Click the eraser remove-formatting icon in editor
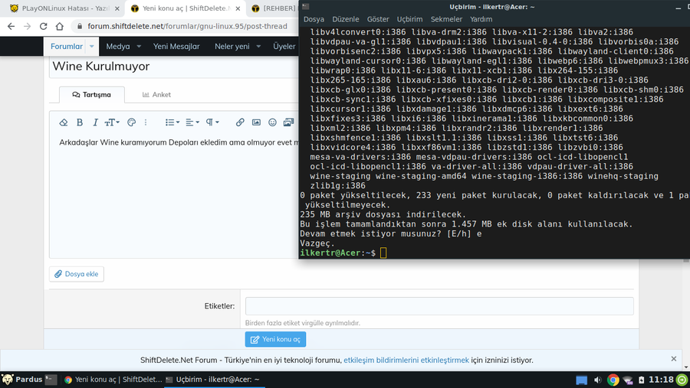690x388 pixels. [x=64, y=122]
